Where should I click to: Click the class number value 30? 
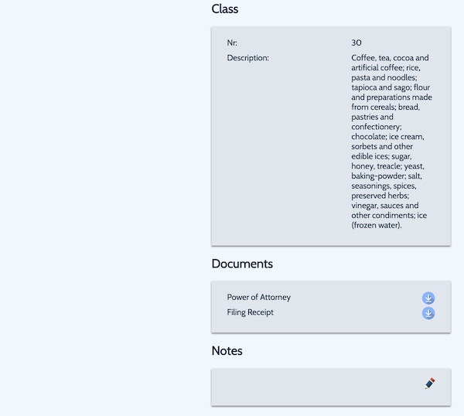click(x=357, y=43)
